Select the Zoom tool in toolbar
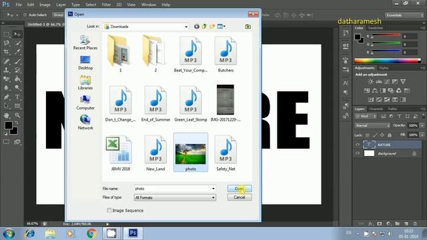This screenshot has height=240, width=427. tap(17, 115)
